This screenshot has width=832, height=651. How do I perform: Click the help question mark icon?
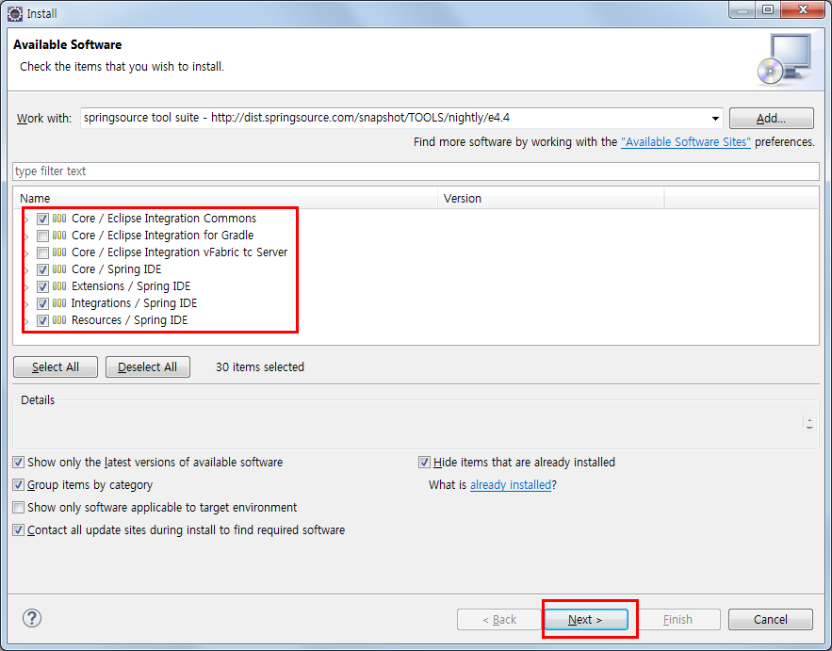32,618
